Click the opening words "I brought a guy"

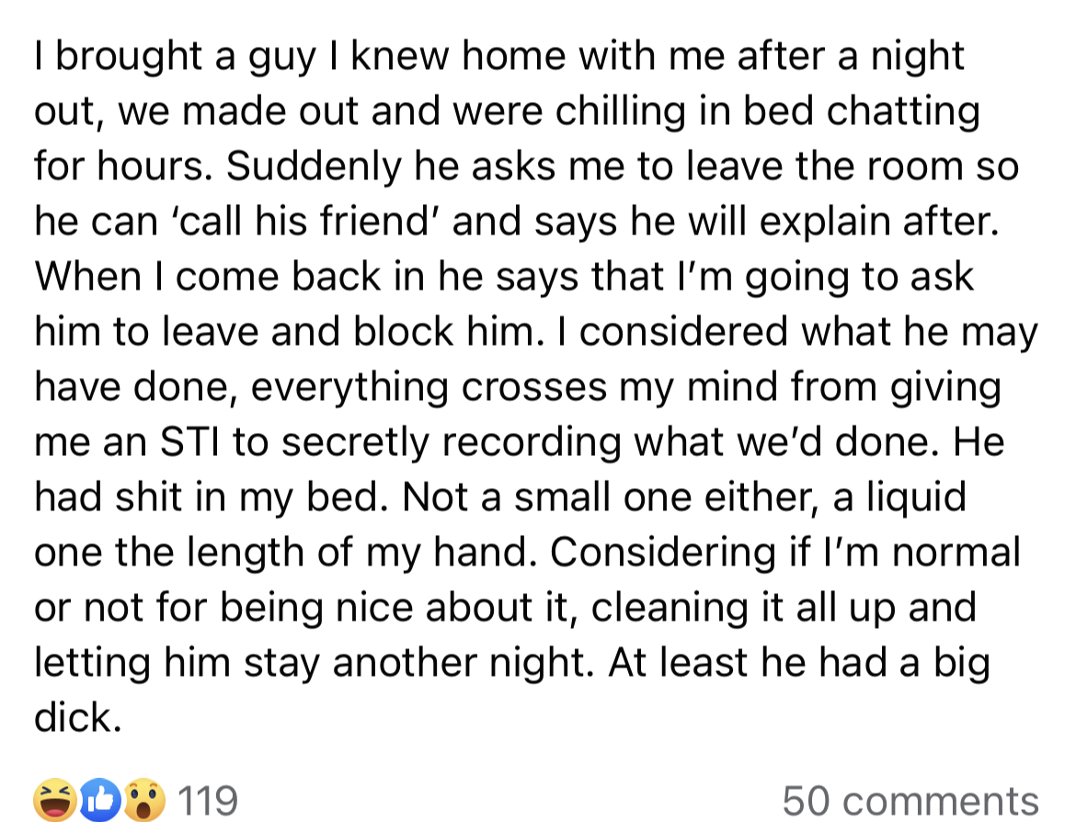(175, 57)
